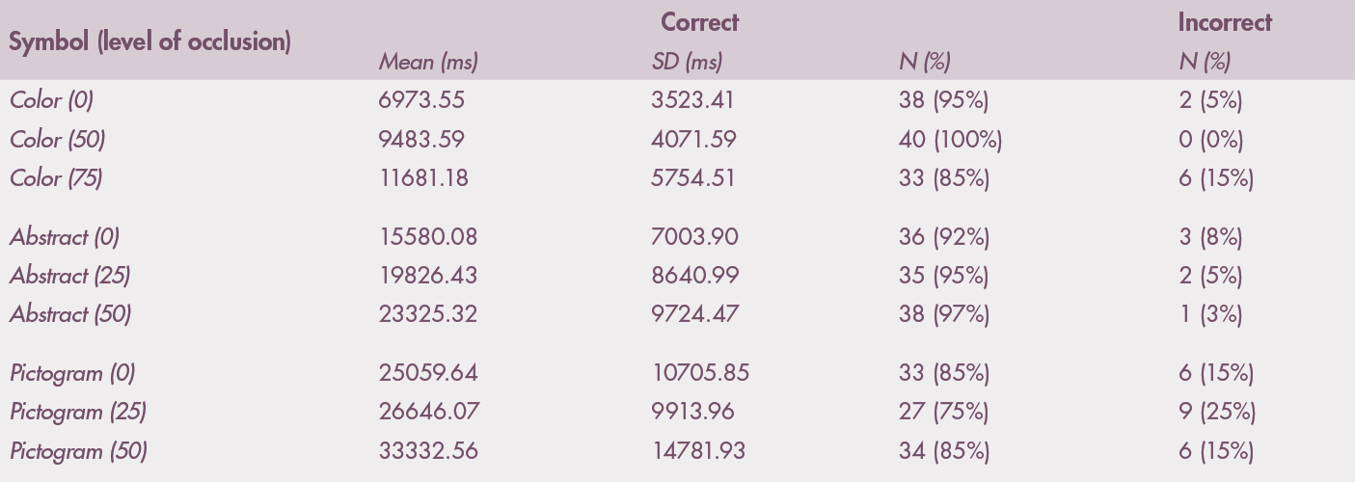Image resolution: width=1355 pixels, height=482 pixels.
Task: Click the "Mean (ms)" column subheader
Action: click(427, 64)
